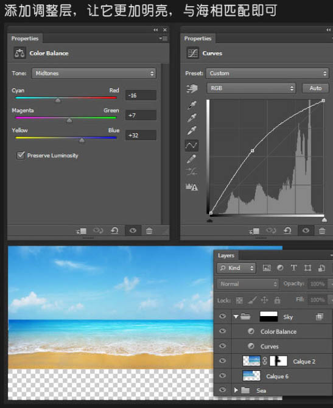The width and height of the screenshot is (333, 408).
Task: Toggle Curves layer visibility in Properties panel
Action: (x=306, y=231)
